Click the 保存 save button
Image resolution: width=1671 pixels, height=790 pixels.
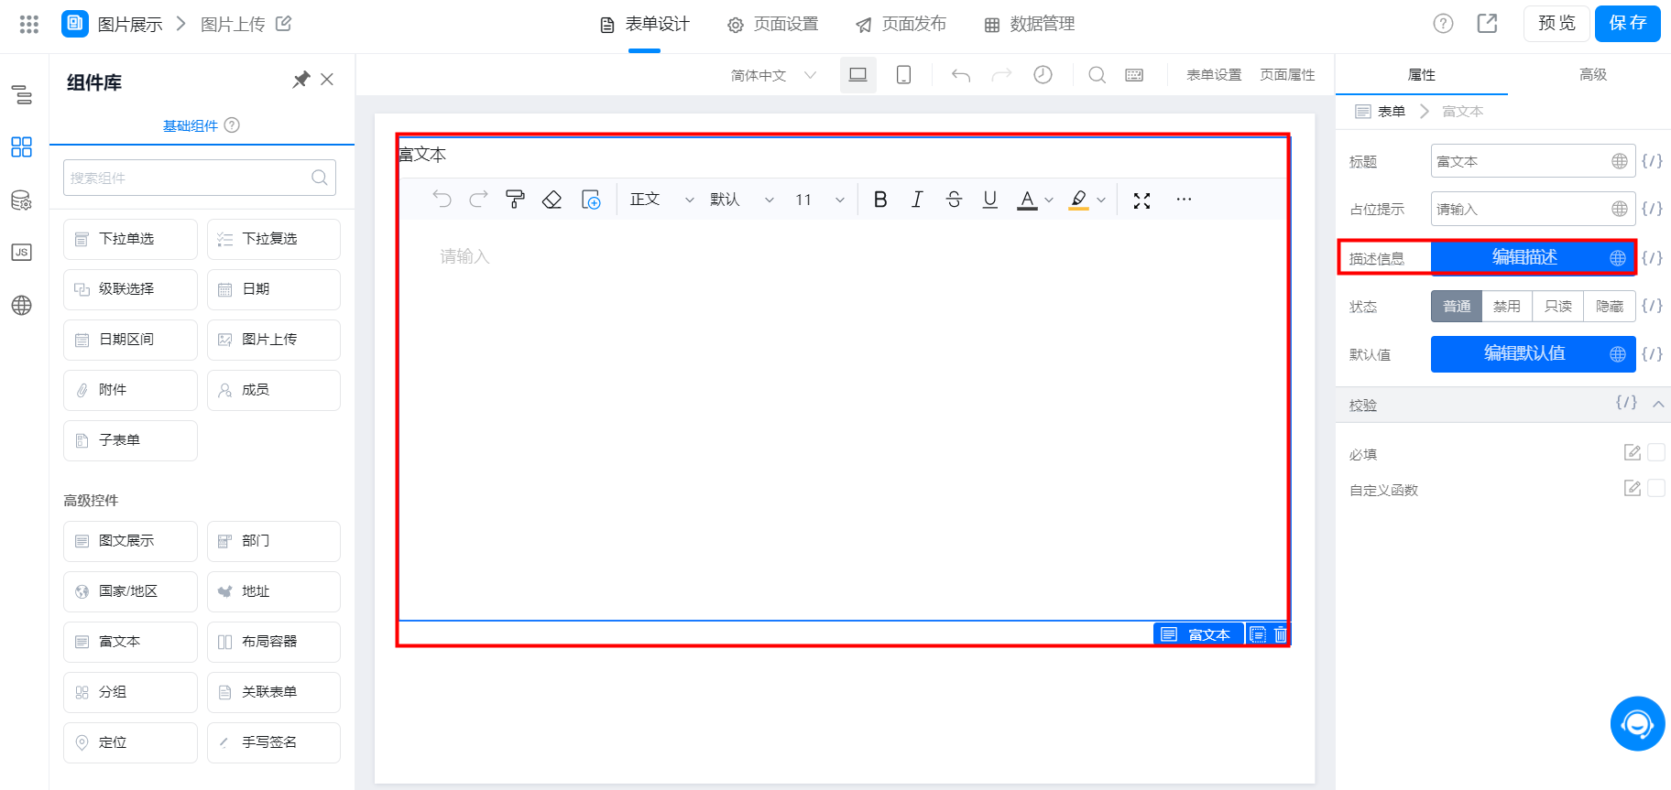click(1628, 24)
